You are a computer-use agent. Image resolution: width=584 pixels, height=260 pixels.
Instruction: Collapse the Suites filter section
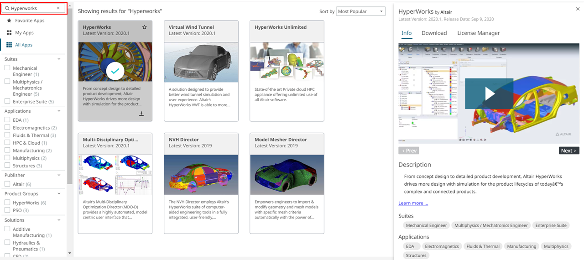[59, 59]
